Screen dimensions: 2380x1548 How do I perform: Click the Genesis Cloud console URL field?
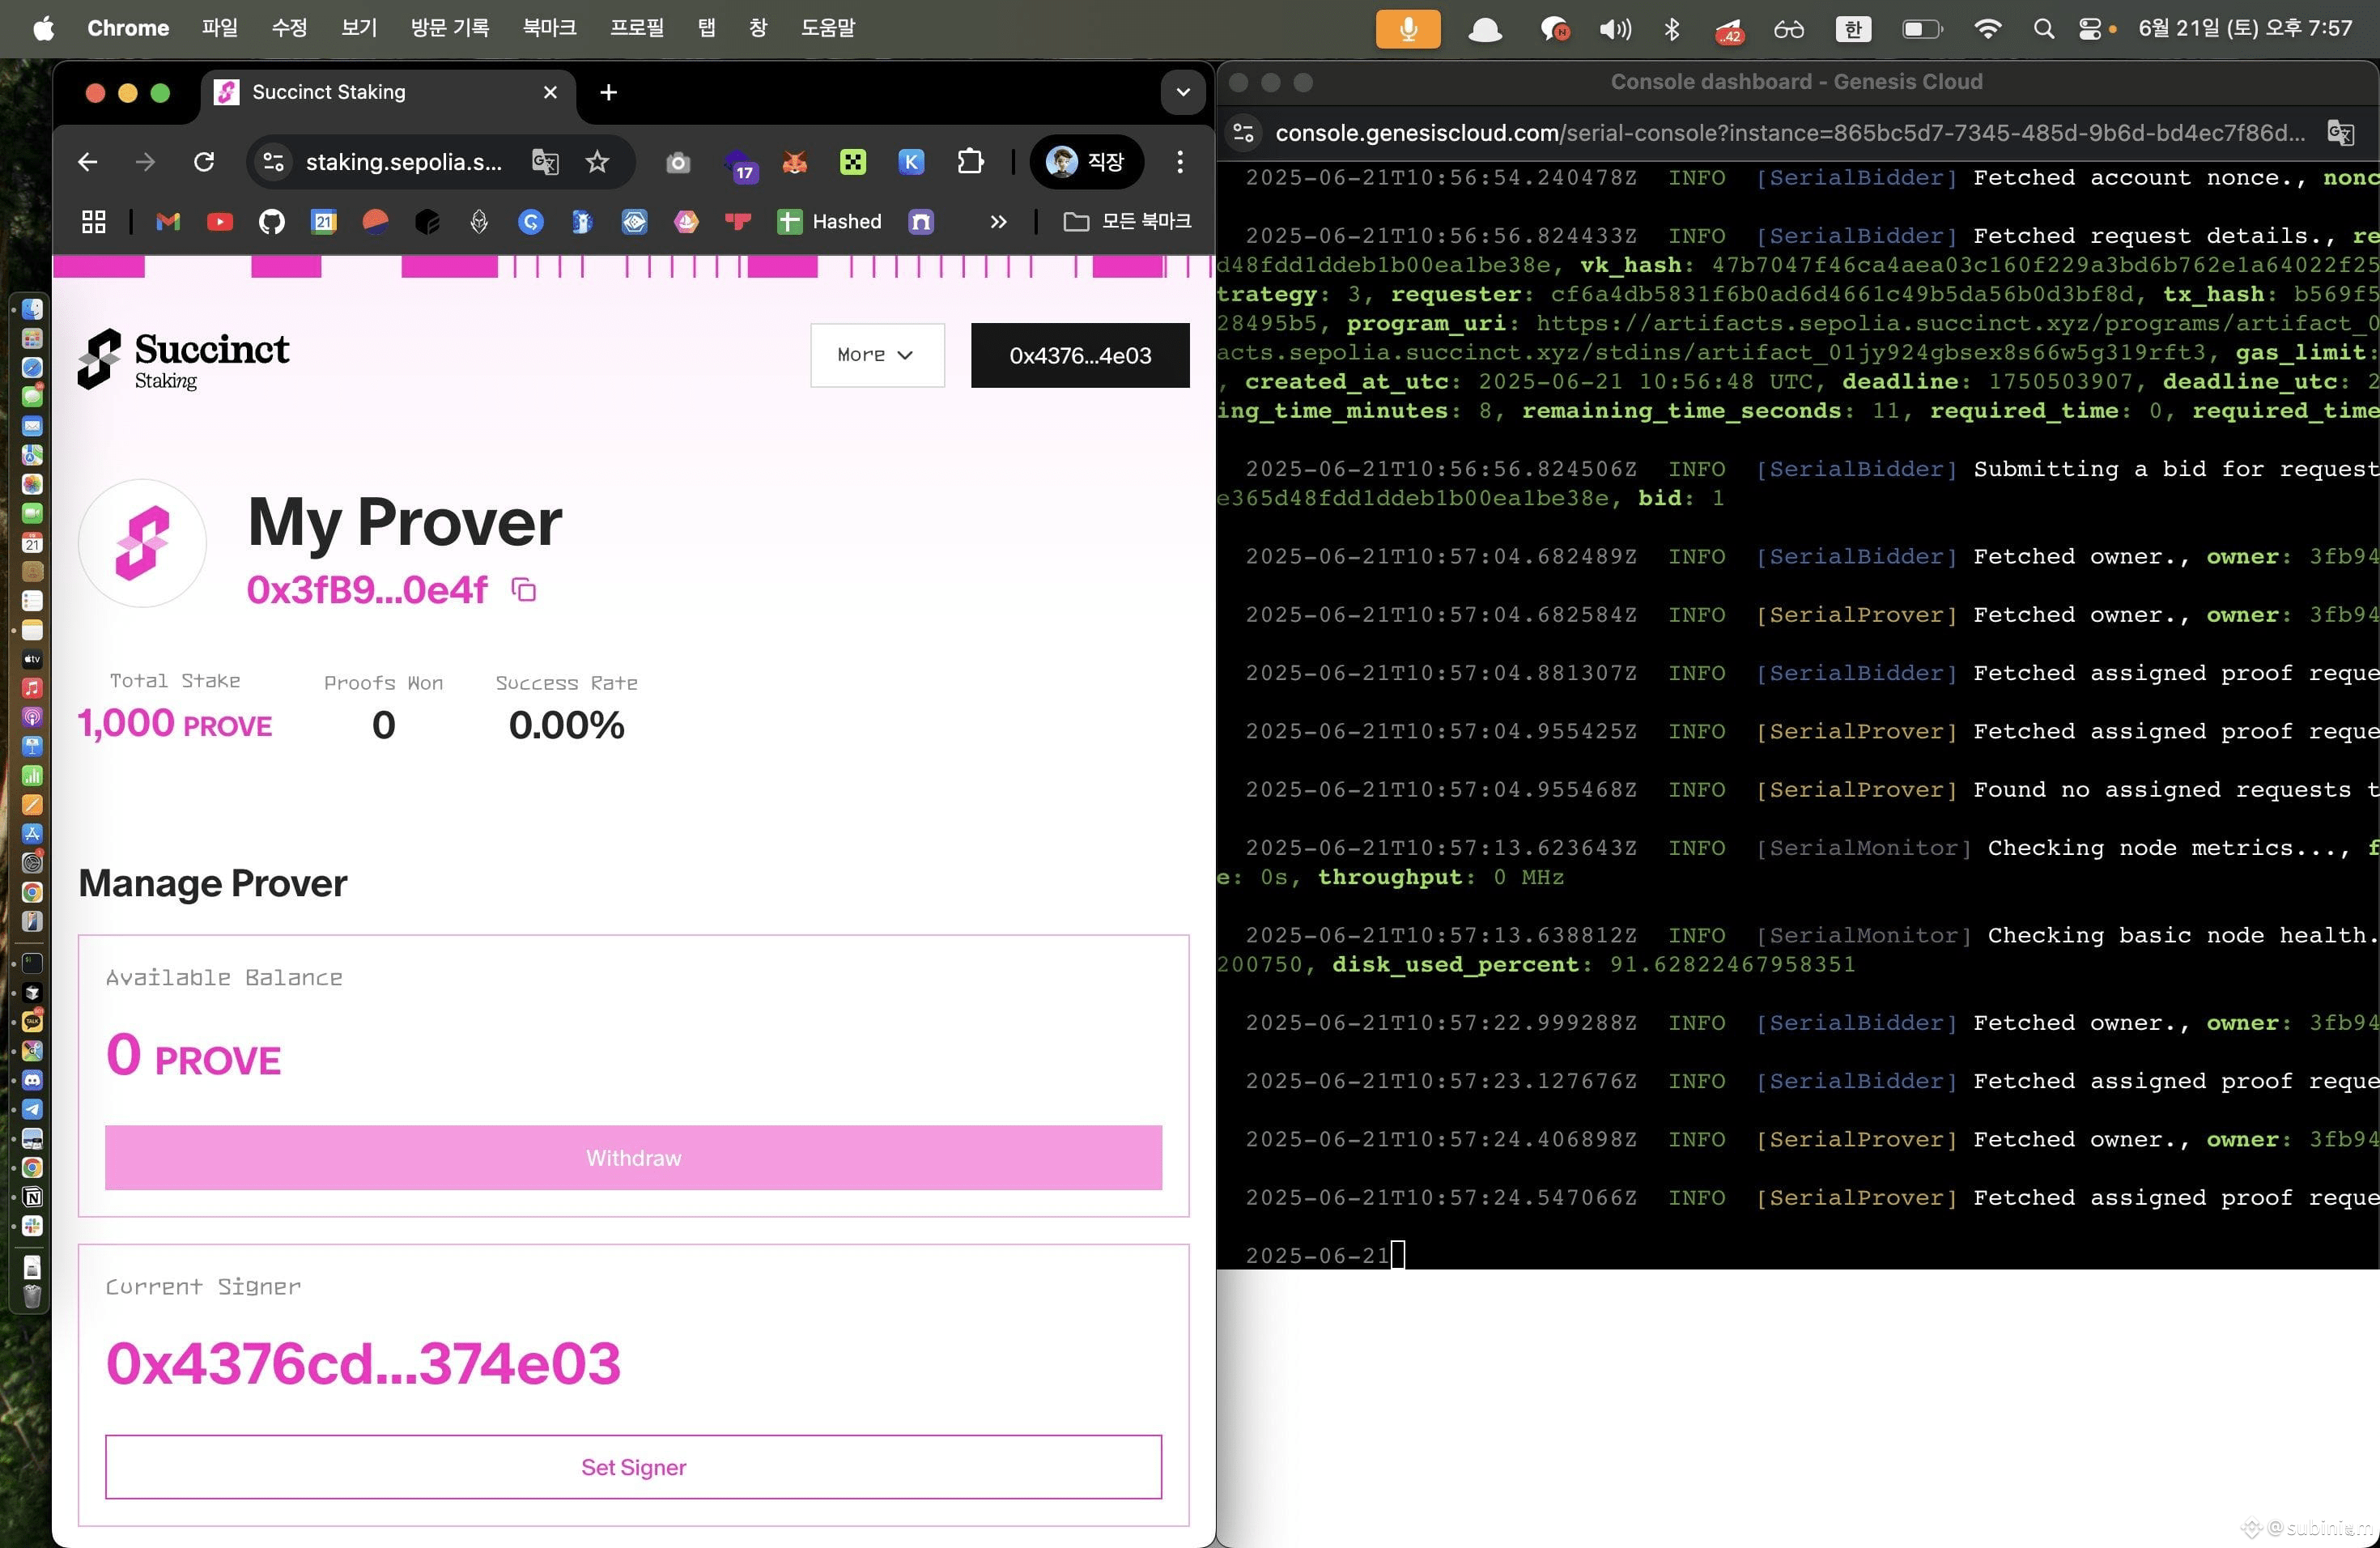[x=1790, y=132]
